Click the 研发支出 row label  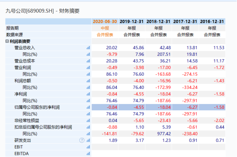pos(23,140)
